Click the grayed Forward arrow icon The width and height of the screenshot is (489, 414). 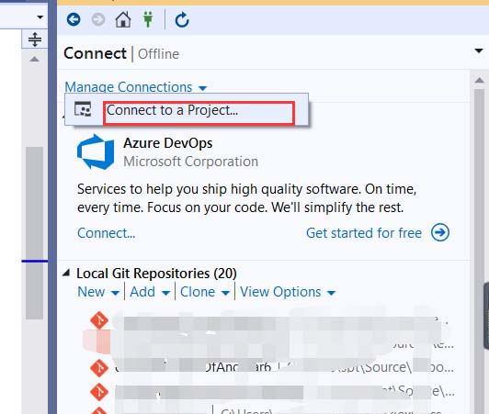(98, 20)
